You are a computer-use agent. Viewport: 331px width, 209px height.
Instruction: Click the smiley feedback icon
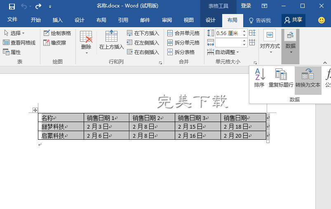click(x=321, y=20)
